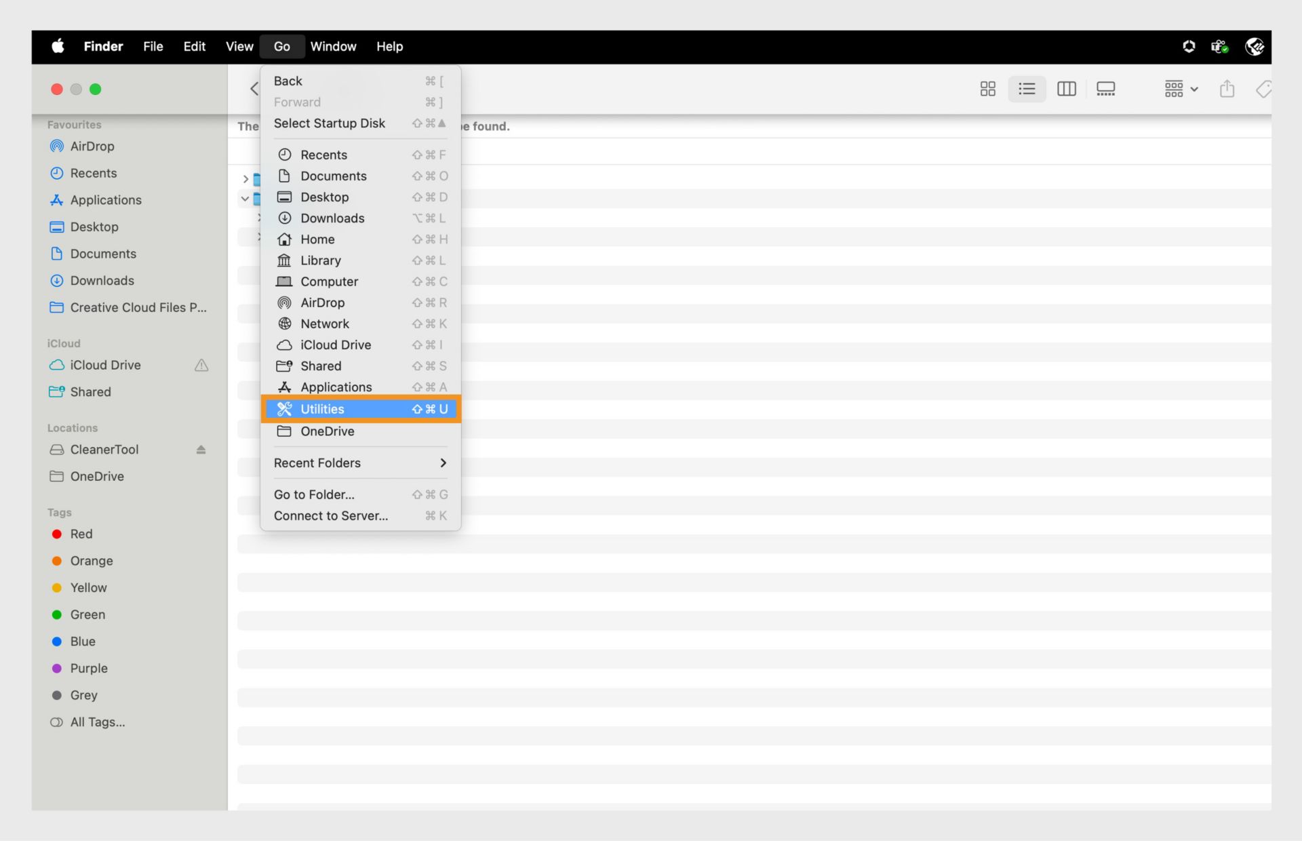1302x841 pixels.
Task: Switch to list view in toolbar
Action: pos(1027,89)
